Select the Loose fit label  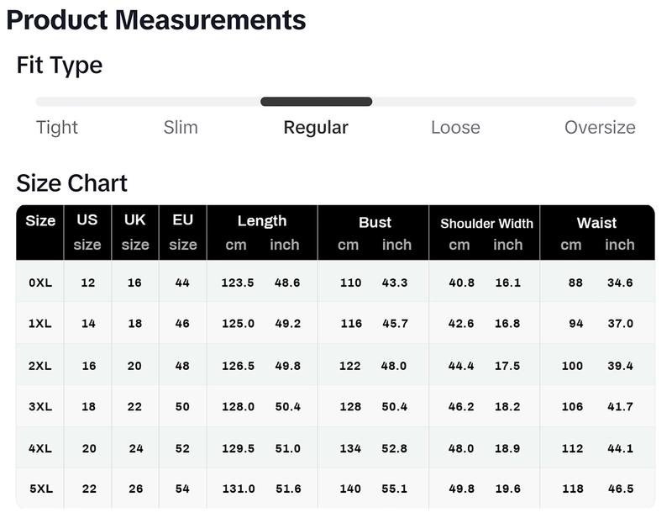[455, 128]
